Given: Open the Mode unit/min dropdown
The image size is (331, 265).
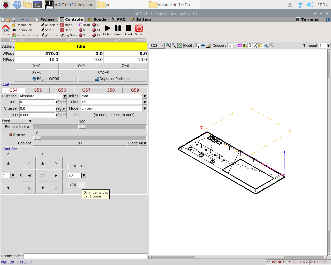Looking at the screenshot, I should click(x=145, y=109).
